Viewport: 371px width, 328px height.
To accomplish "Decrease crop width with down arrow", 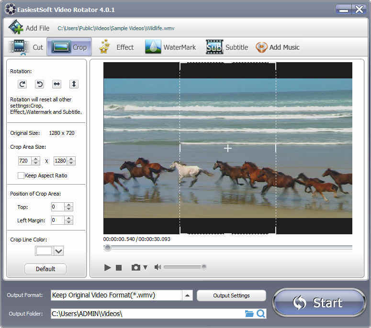I will (x=36, y=163).
